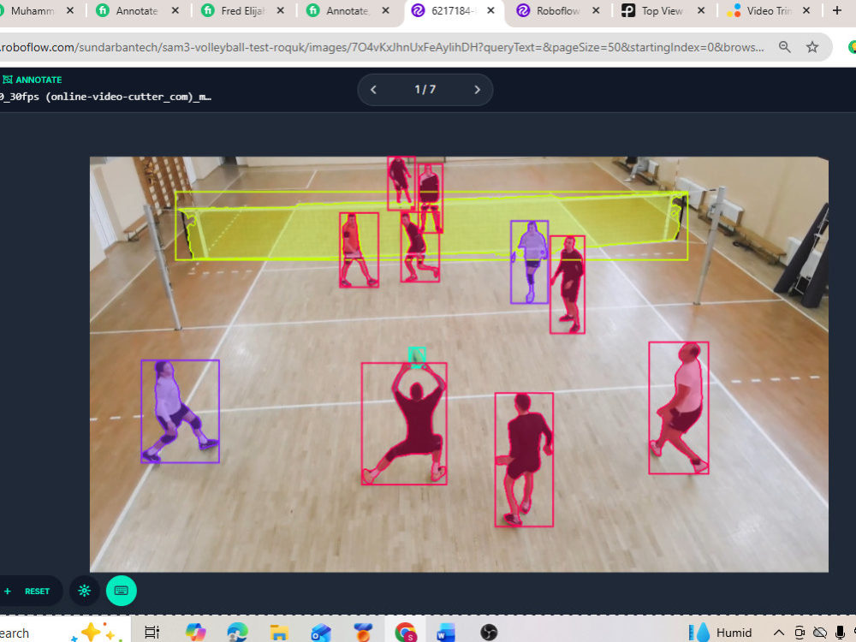Click the cloud sync icon in system tray
Image resolution: width=856 pixels, height=642 pixels.
coord(819,633)
